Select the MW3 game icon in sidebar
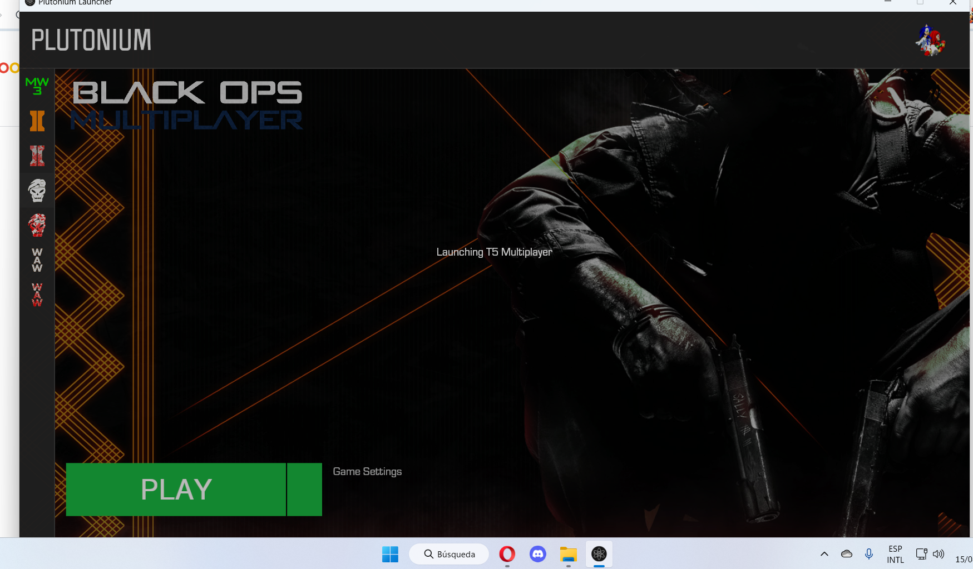973x569 pixels. click(x=37, y=86)
